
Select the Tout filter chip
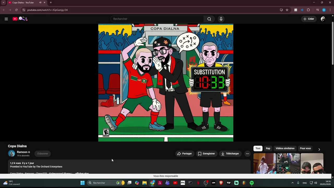coord(258,148)
